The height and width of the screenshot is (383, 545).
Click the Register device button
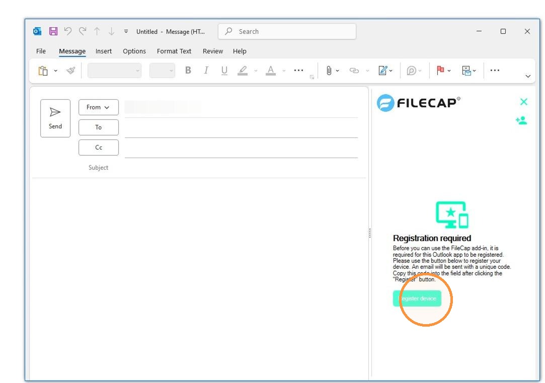[417, 298]
